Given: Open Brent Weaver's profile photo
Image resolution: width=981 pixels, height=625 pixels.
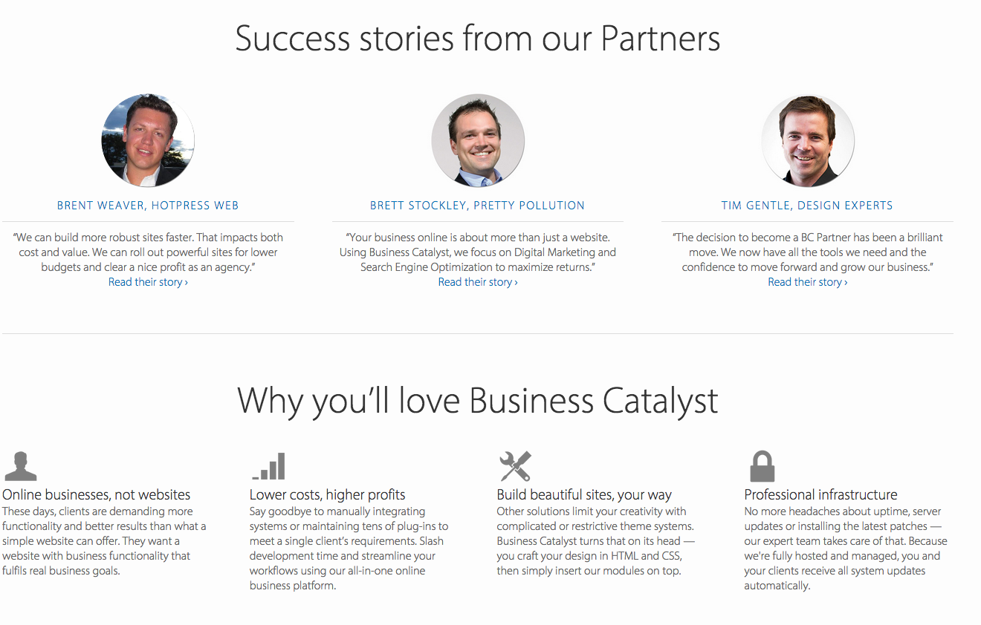Looking at the screenshot, I should (x=148, y=140).
